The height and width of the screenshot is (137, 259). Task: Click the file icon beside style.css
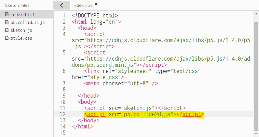[7, 38]
